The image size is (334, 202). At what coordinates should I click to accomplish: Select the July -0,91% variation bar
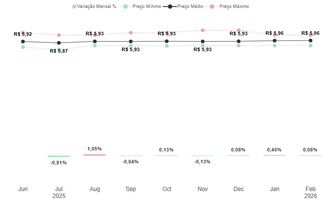59,156
